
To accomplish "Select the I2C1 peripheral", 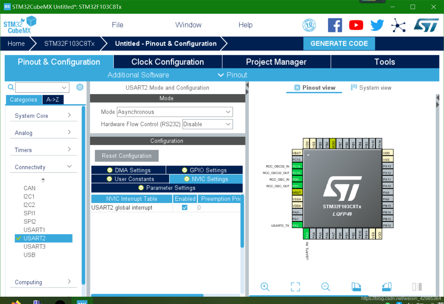I will click(29, 196).
